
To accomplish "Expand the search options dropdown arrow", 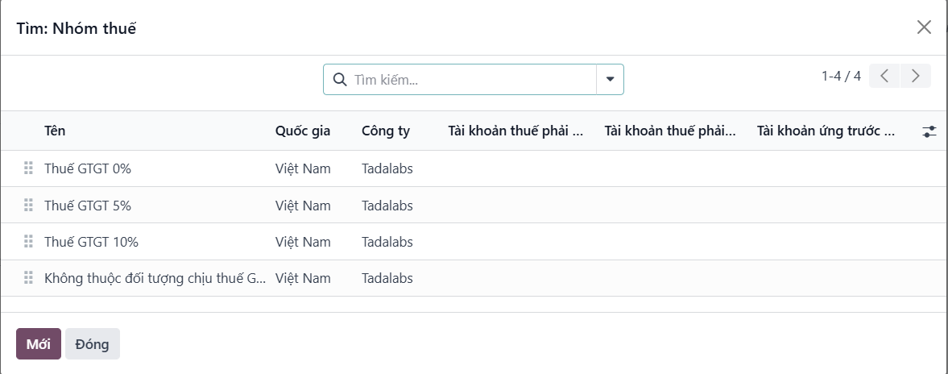I will tap(610, 80).
